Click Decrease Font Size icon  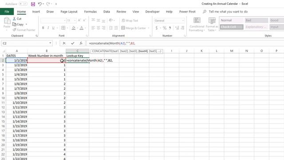point(84,20)
